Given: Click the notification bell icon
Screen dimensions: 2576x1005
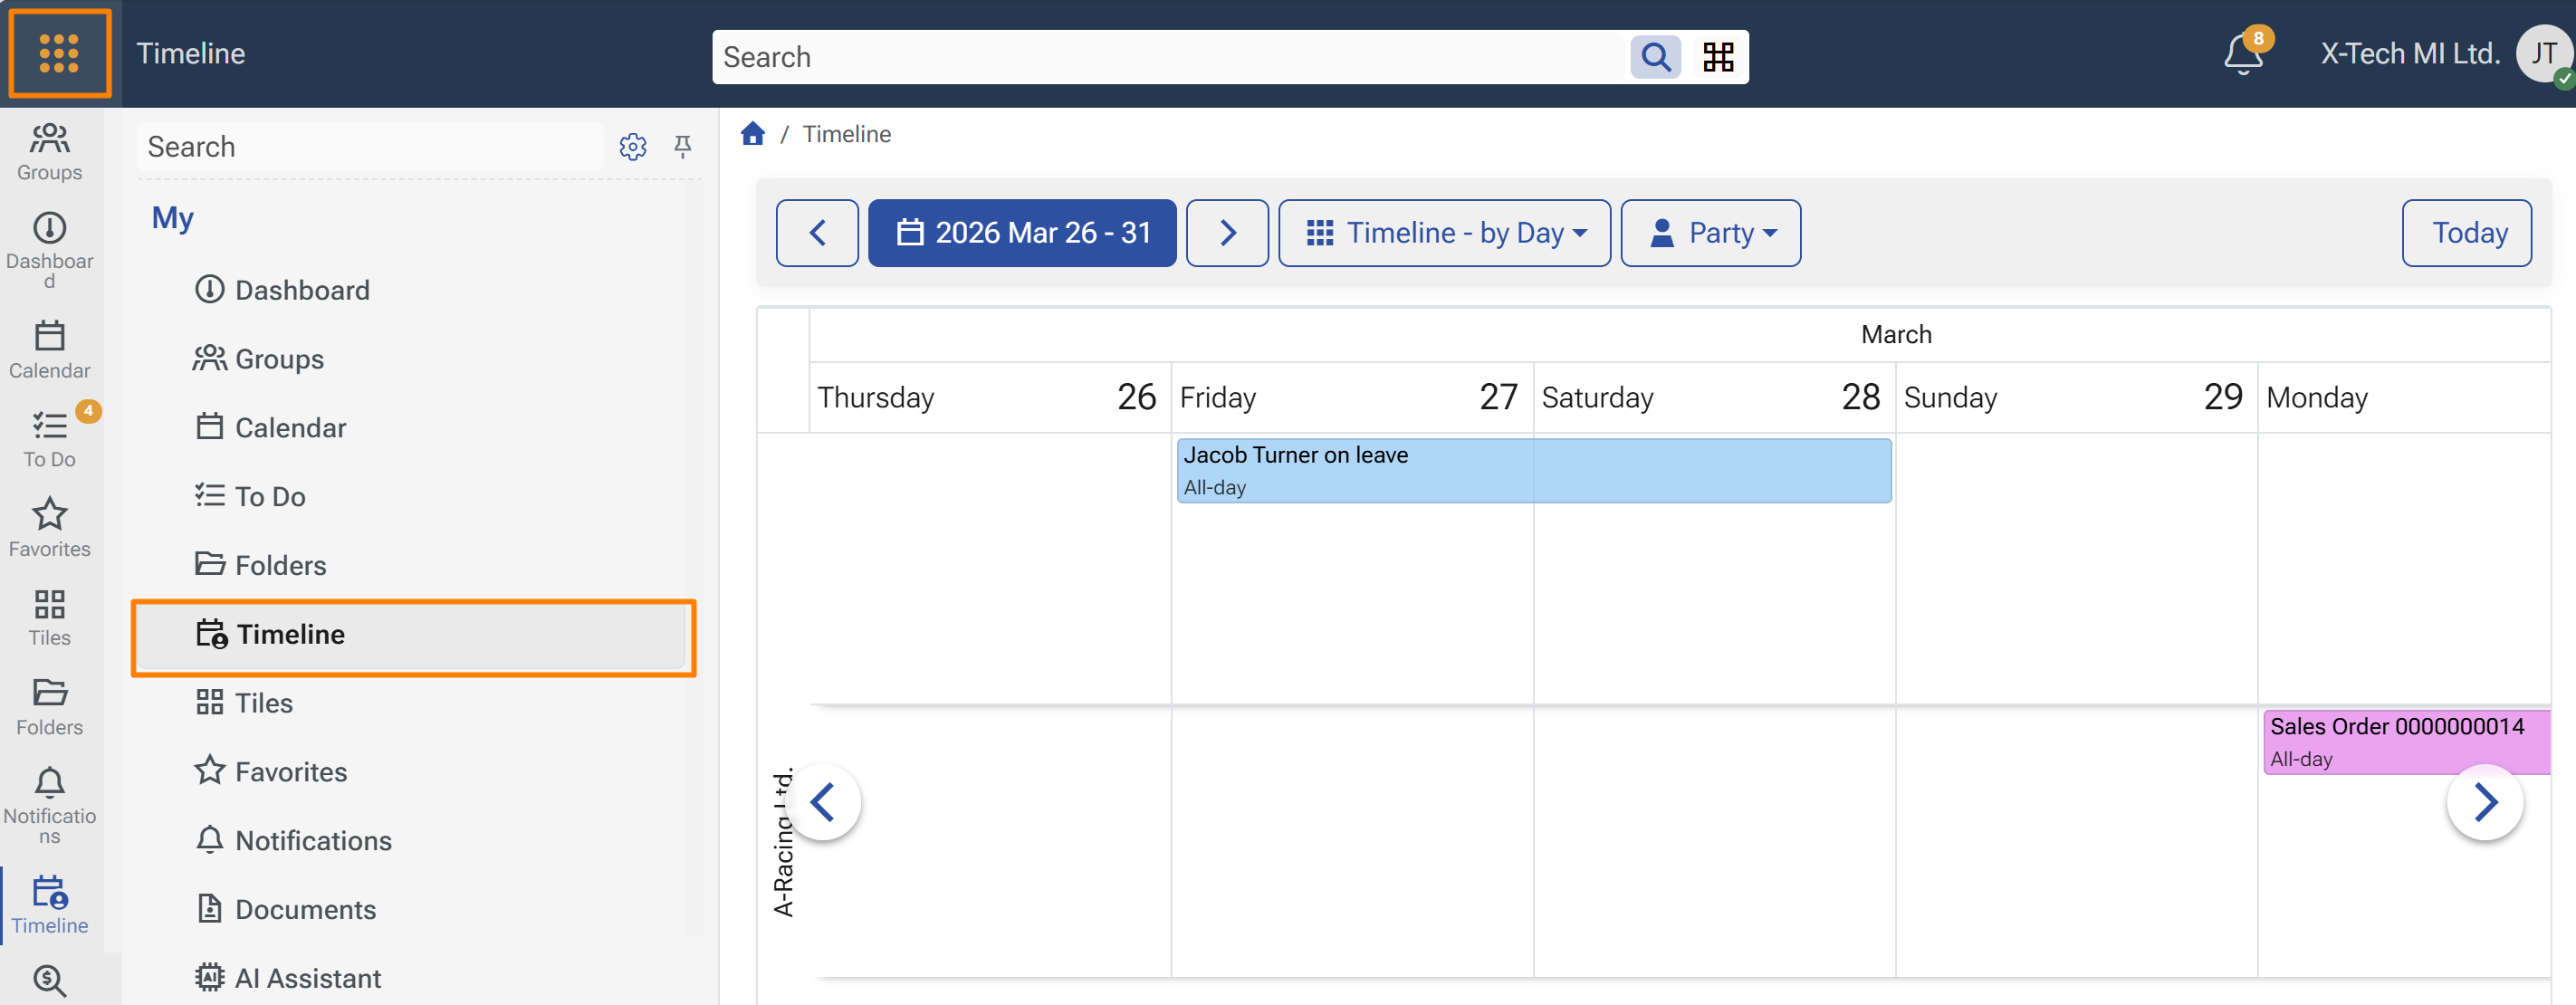Looking at the screenshot, I should [x=2243, y=55].
